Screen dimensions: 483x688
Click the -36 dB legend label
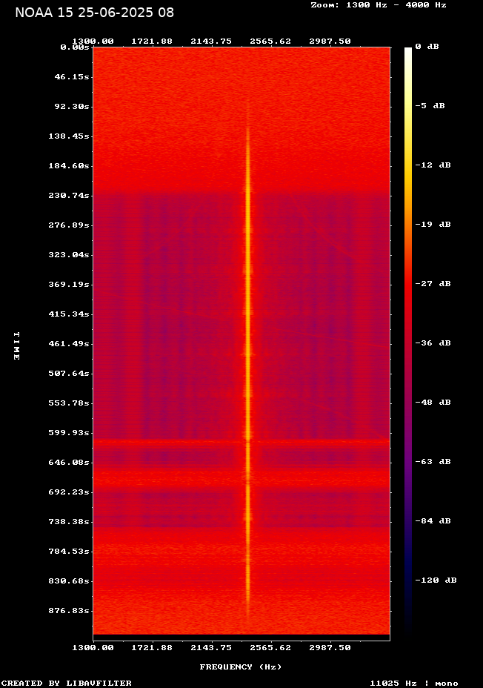433,343
